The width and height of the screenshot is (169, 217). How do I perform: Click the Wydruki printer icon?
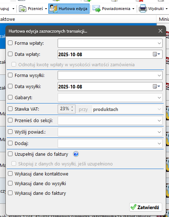(143, 9)
